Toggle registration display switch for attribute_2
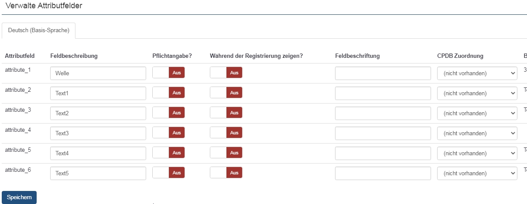 [226, 93]
